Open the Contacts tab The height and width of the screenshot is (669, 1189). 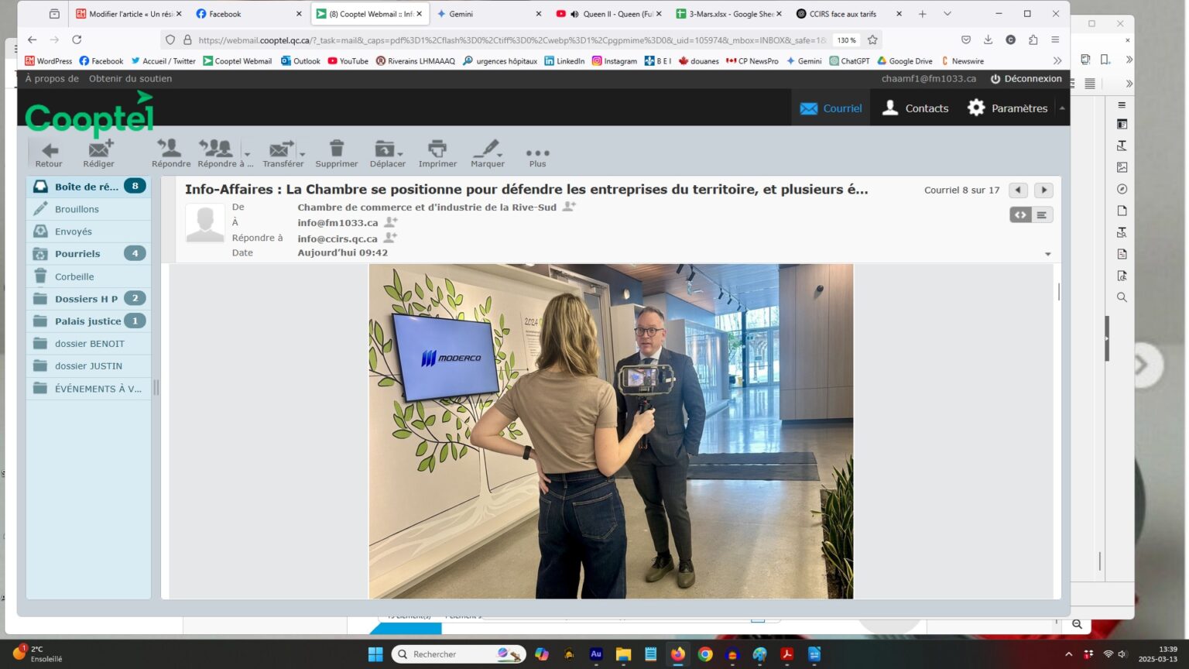tap(916, 108)
